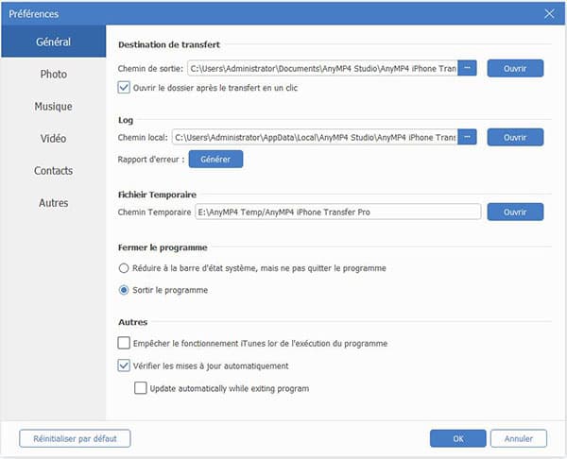Viewport: 567px width, 459px height.
Task: Click the Chemin Temporaire path field
Action: pos(337,212)
